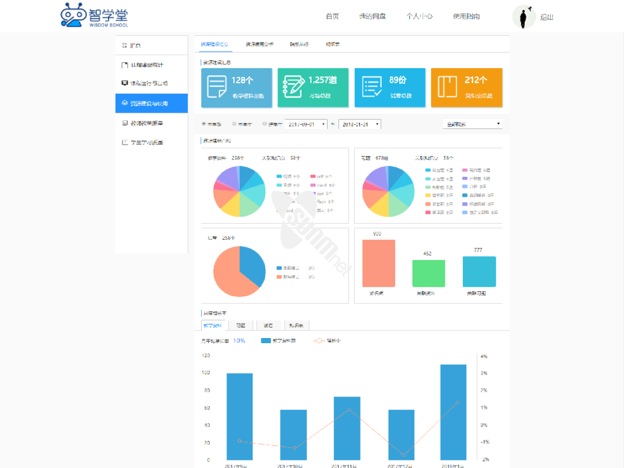Viewport: 624px width, 468px height.
Task: Select the first time-range radio button
Action: [203, 124]
